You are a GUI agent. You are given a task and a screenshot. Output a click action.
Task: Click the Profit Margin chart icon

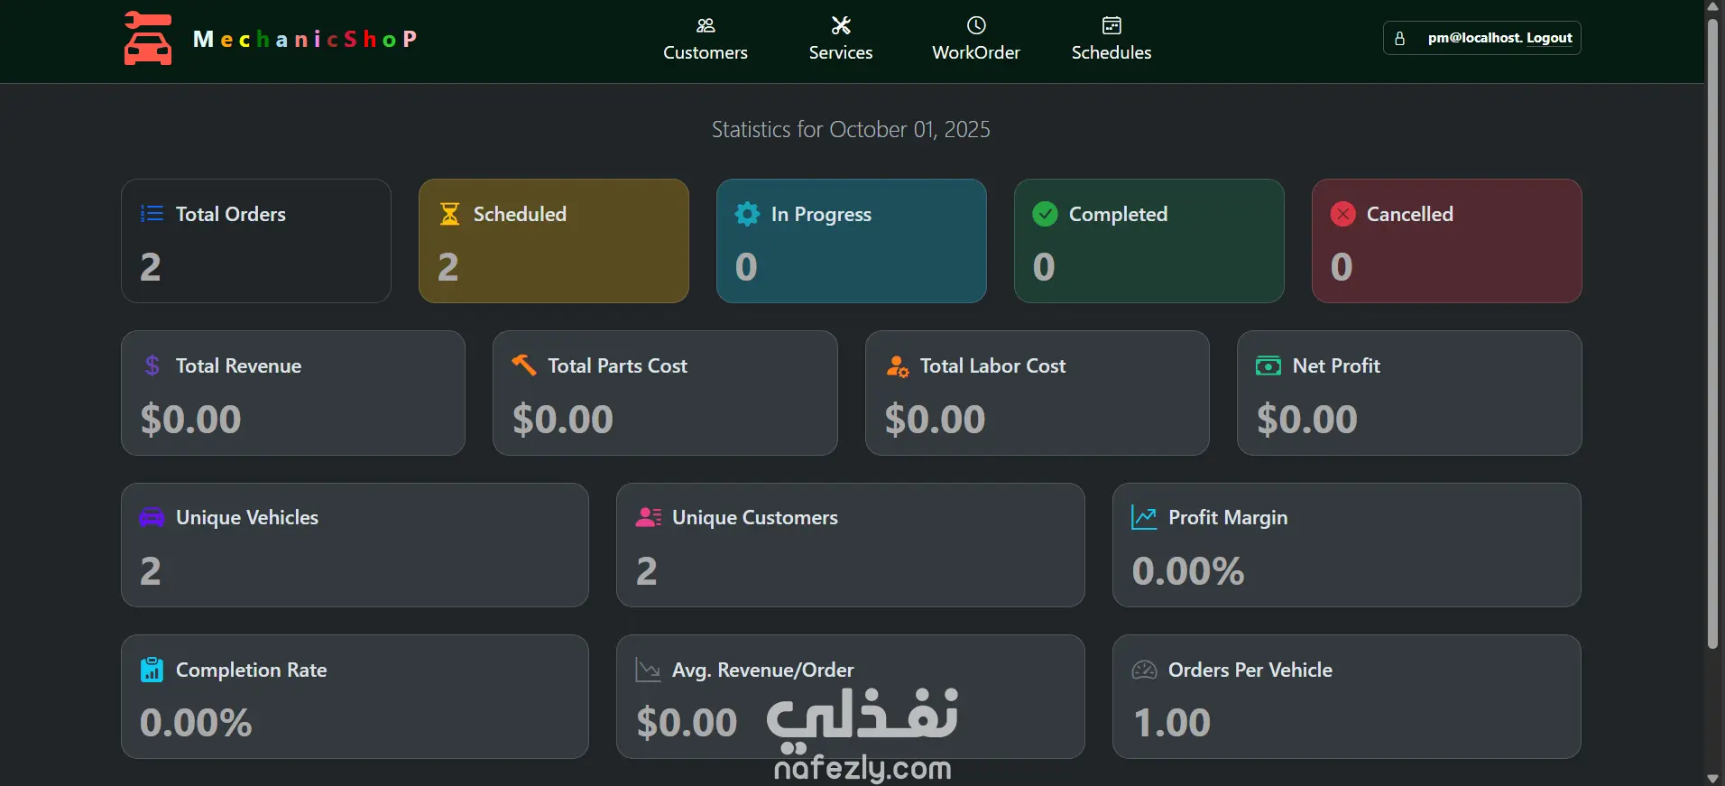(1144, 517)
